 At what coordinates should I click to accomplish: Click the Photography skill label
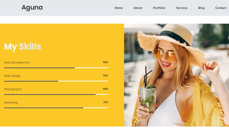point(13,89)
